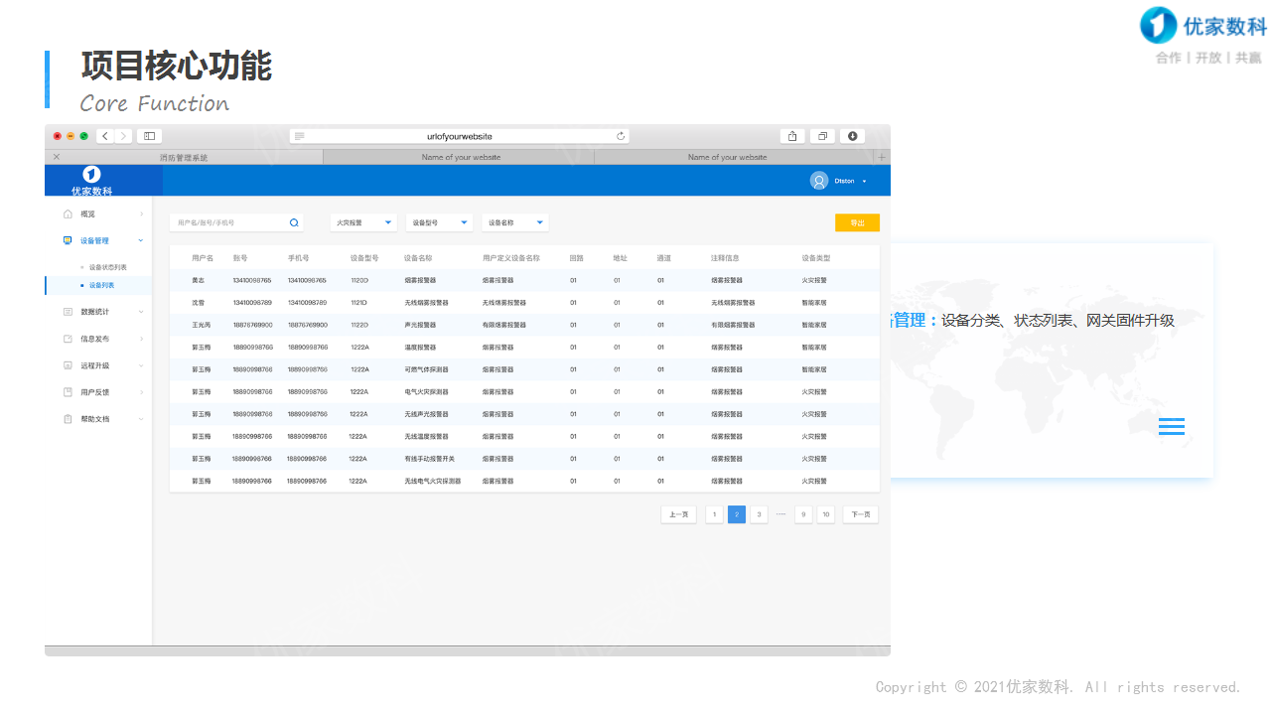This screenshot has height=715, width=1271.
Task: Click the show tabs overview icon
Action: (x=822, y=136)
